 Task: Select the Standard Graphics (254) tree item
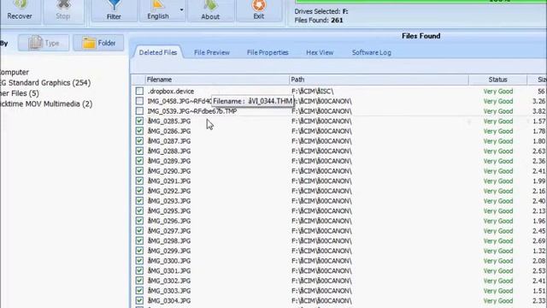pos(45,83)
